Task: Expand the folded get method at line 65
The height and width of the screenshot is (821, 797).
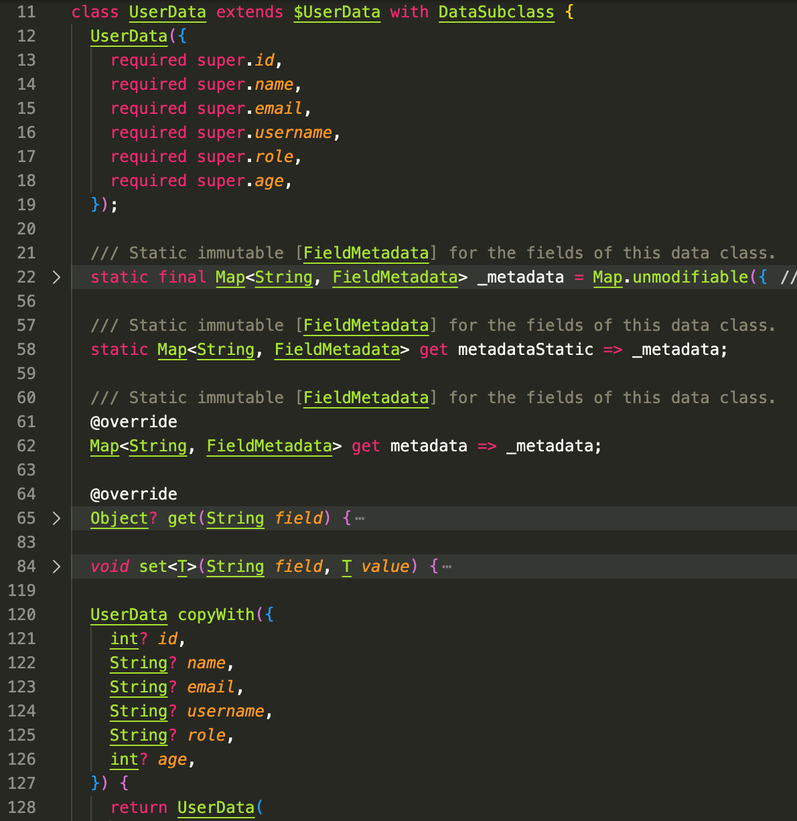Action: [56, 518]
